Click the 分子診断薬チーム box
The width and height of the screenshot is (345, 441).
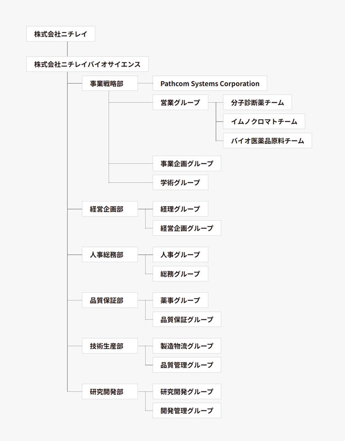coord(257,103)
